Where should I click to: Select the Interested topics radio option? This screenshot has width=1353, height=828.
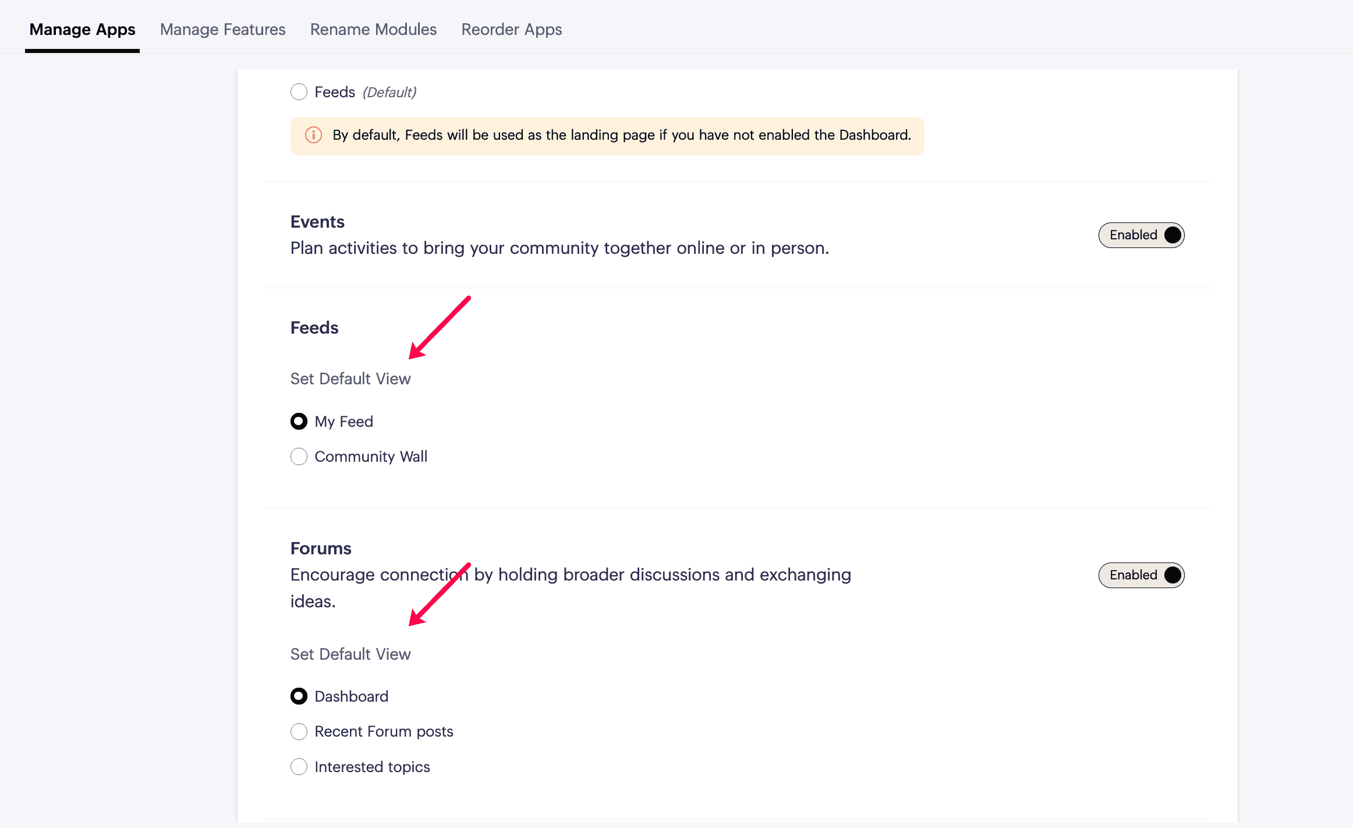tap(299, 767)
